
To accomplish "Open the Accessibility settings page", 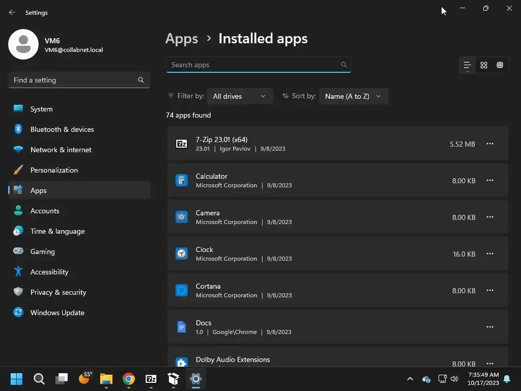I will tap(49, 272).
